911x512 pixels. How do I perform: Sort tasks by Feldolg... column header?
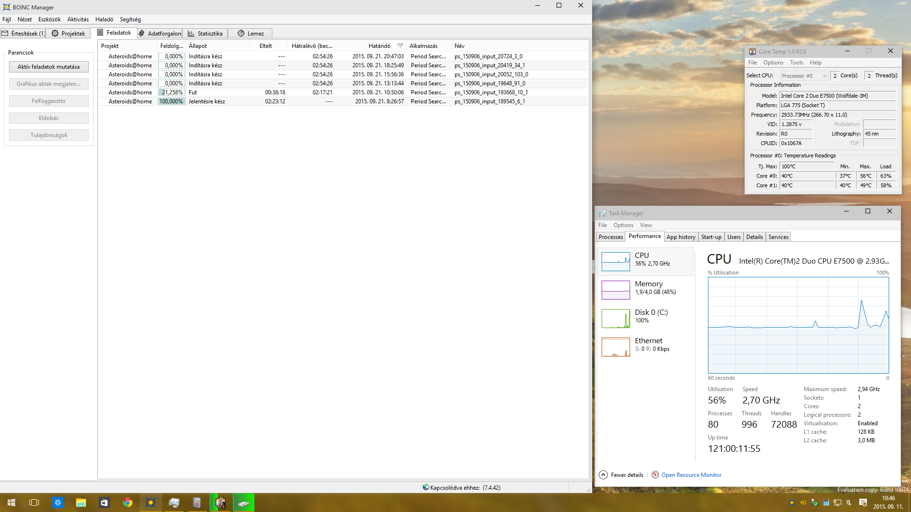click(x=171, y=46)
